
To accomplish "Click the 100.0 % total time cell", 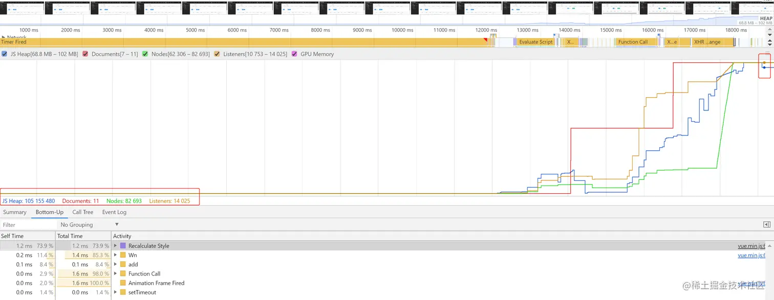I will [99, 283].
